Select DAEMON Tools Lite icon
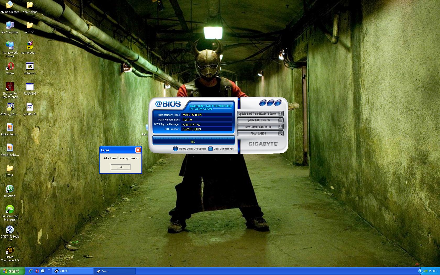The image size is (440, 275). [10, 233]
